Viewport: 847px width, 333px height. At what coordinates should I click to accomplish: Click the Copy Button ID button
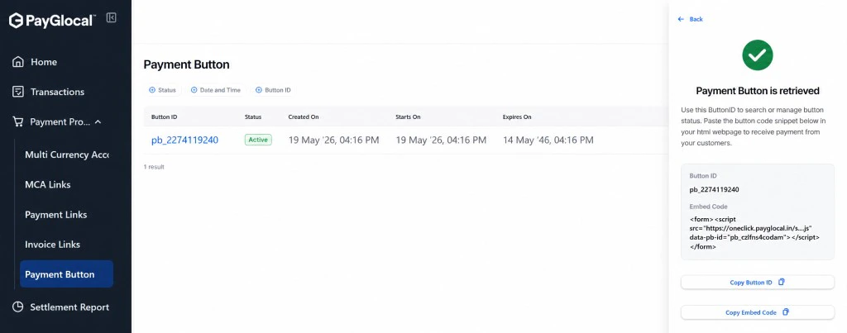[x=758, y=283]
